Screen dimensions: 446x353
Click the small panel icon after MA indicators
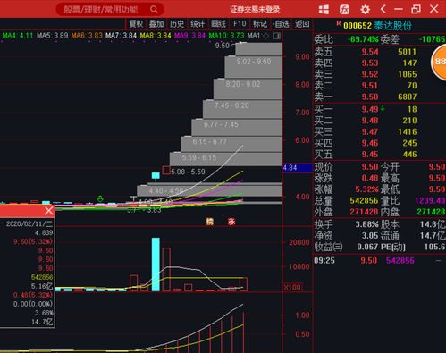(x=277, y=36)
